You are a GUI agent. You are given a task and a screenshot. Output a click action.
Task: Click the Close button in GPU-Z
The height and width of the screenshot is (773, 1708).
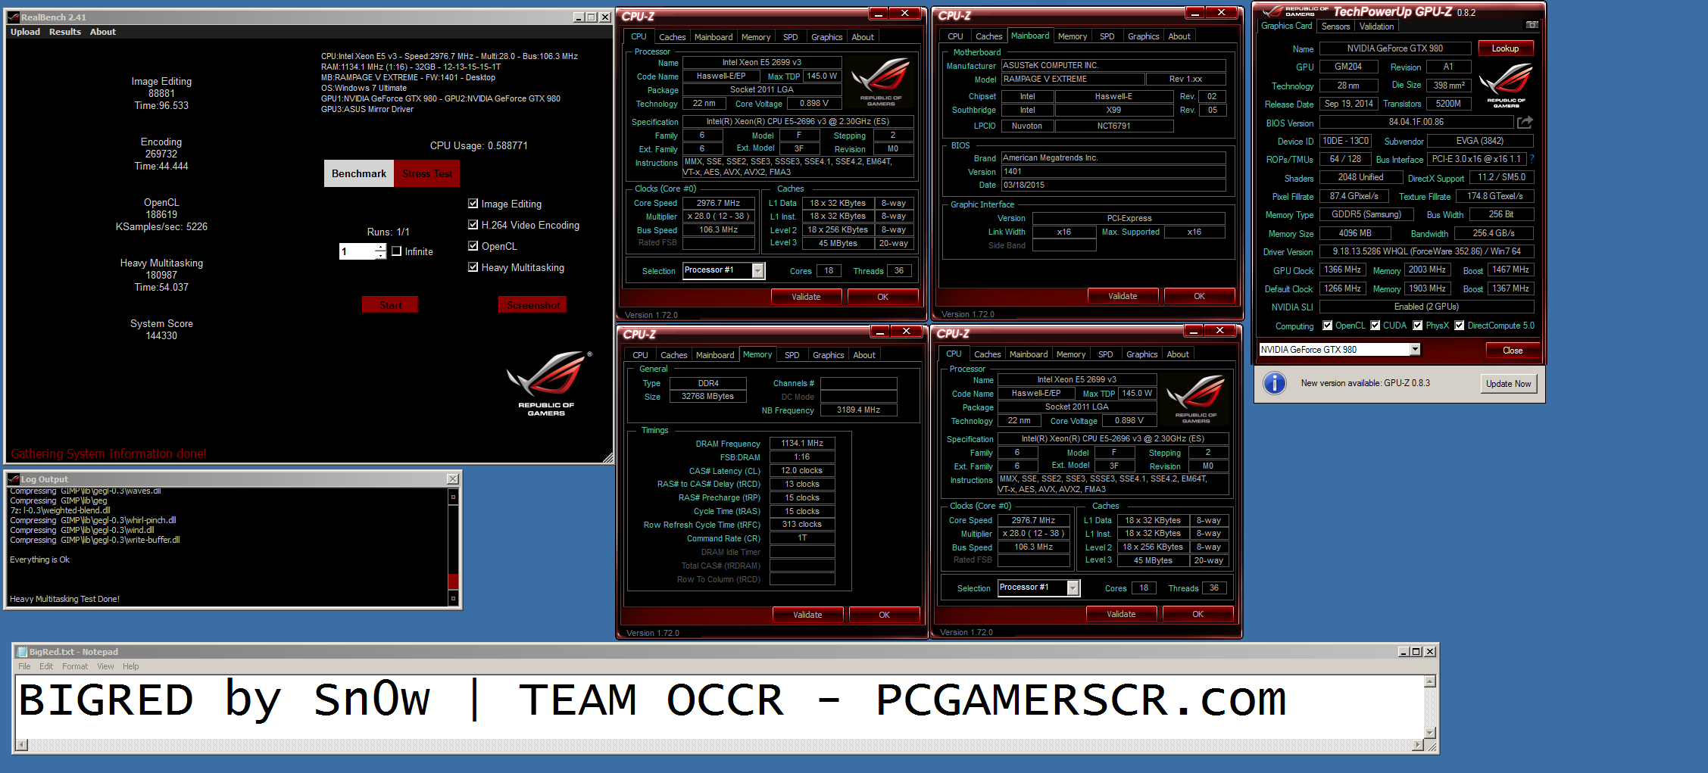coord(1513,350)
